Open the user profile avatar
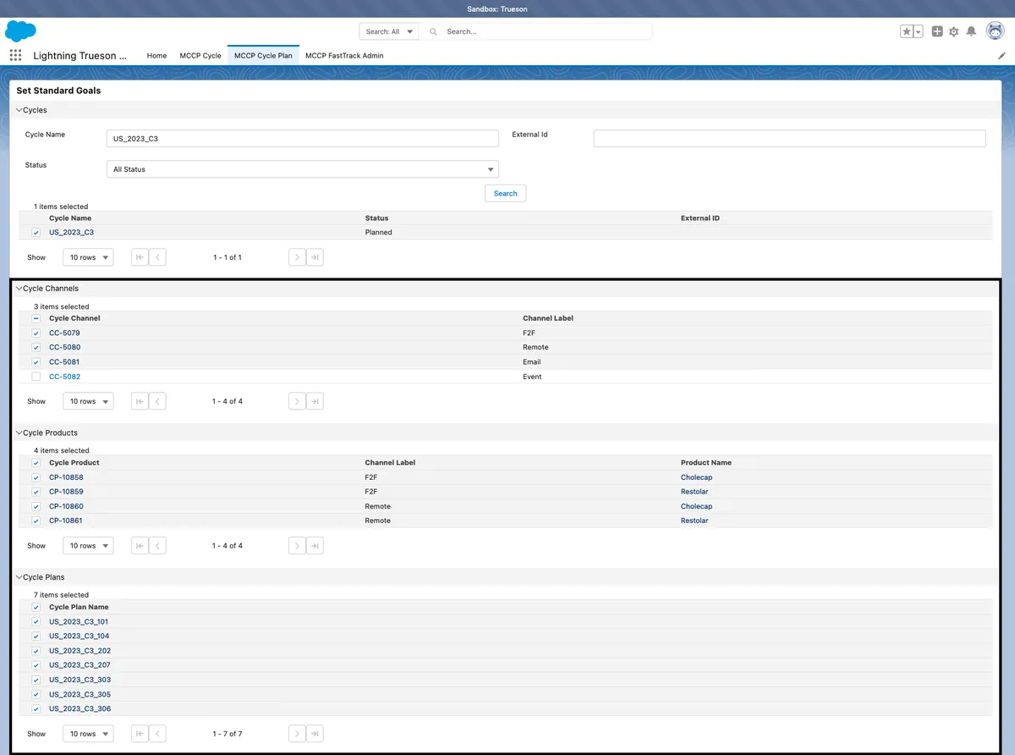Viewport: 1015px width, 755px height. click(995, 30)
